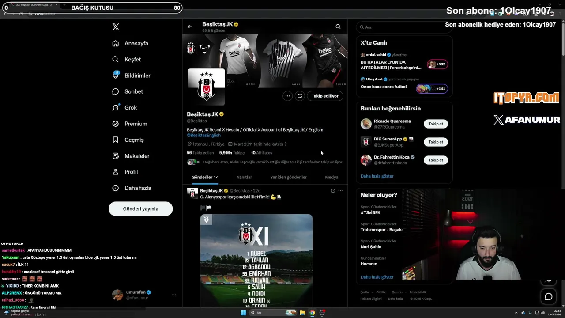565x318 pixels.
Task: Click the Makaleler icon in sidebar
Action: (116, 156)
